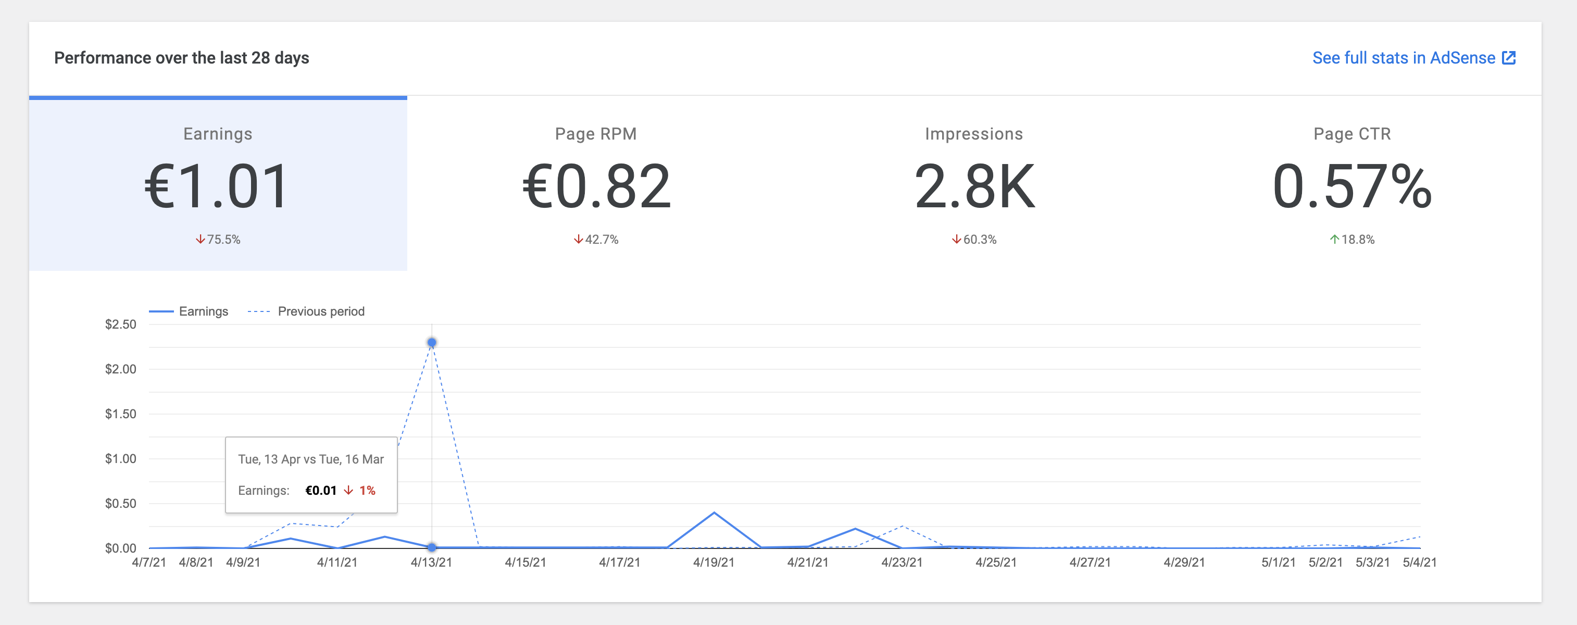Viewport: 1577px width, 625px height.
Task: Click the earnings peak near 4/19/21
Action: point(715,513)
